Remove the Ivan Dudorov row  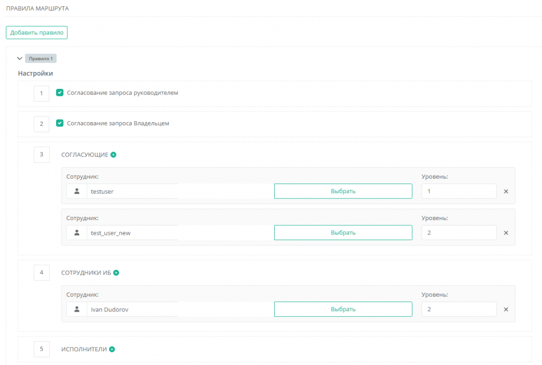pos(505,309)
